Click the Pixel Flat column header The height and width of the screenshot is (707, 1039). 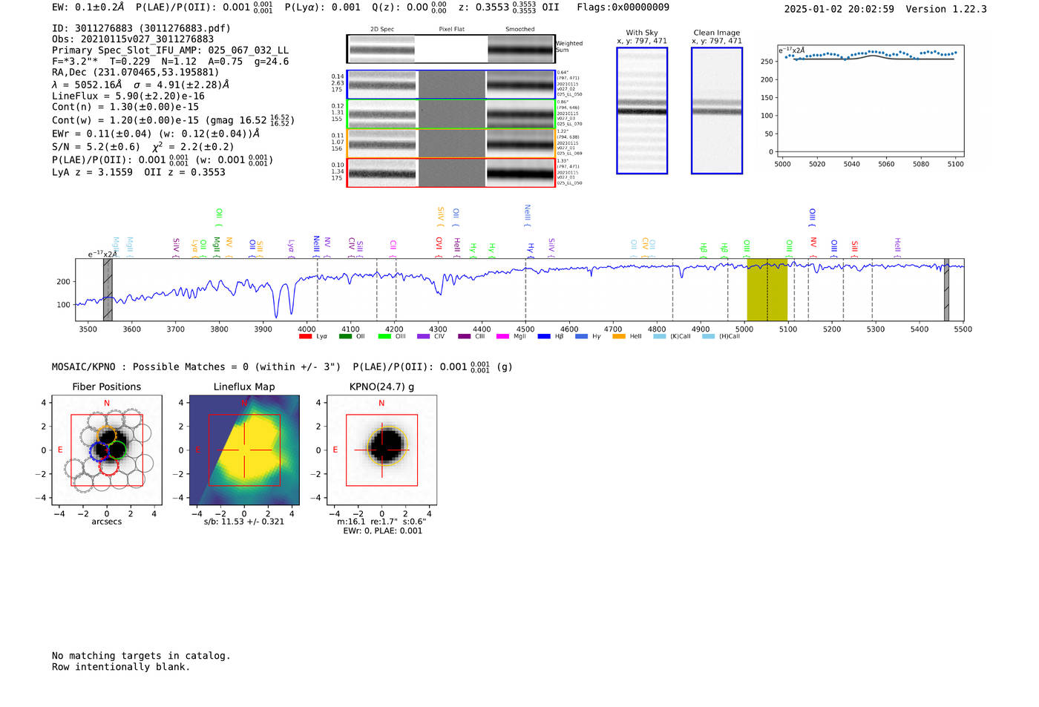pos(451,29)
